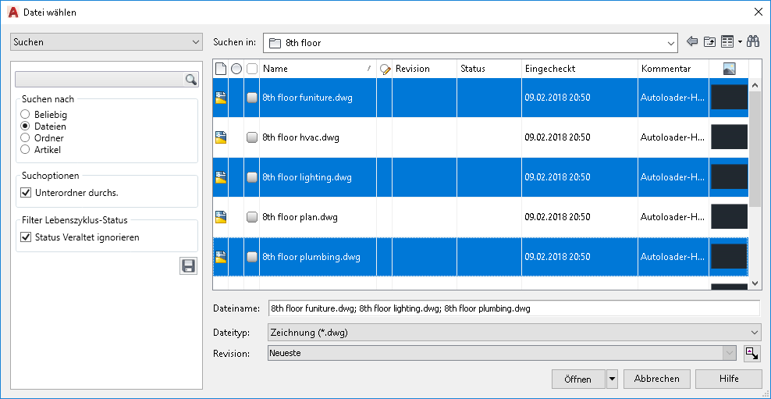Check the box for 8th floor plan.dwg
The width and height of the screenshot is (771, 399).
point(252,217)
